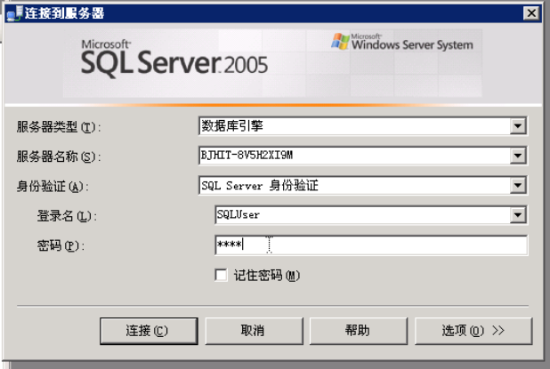This screenshot has height=369, width=550.
Task: Open the 身份验证 dropdown arrow
Action: (518, 185)
